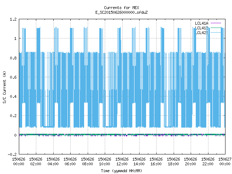
Task: Click the y-axis tick value 0
Action: tap(15, 135)
